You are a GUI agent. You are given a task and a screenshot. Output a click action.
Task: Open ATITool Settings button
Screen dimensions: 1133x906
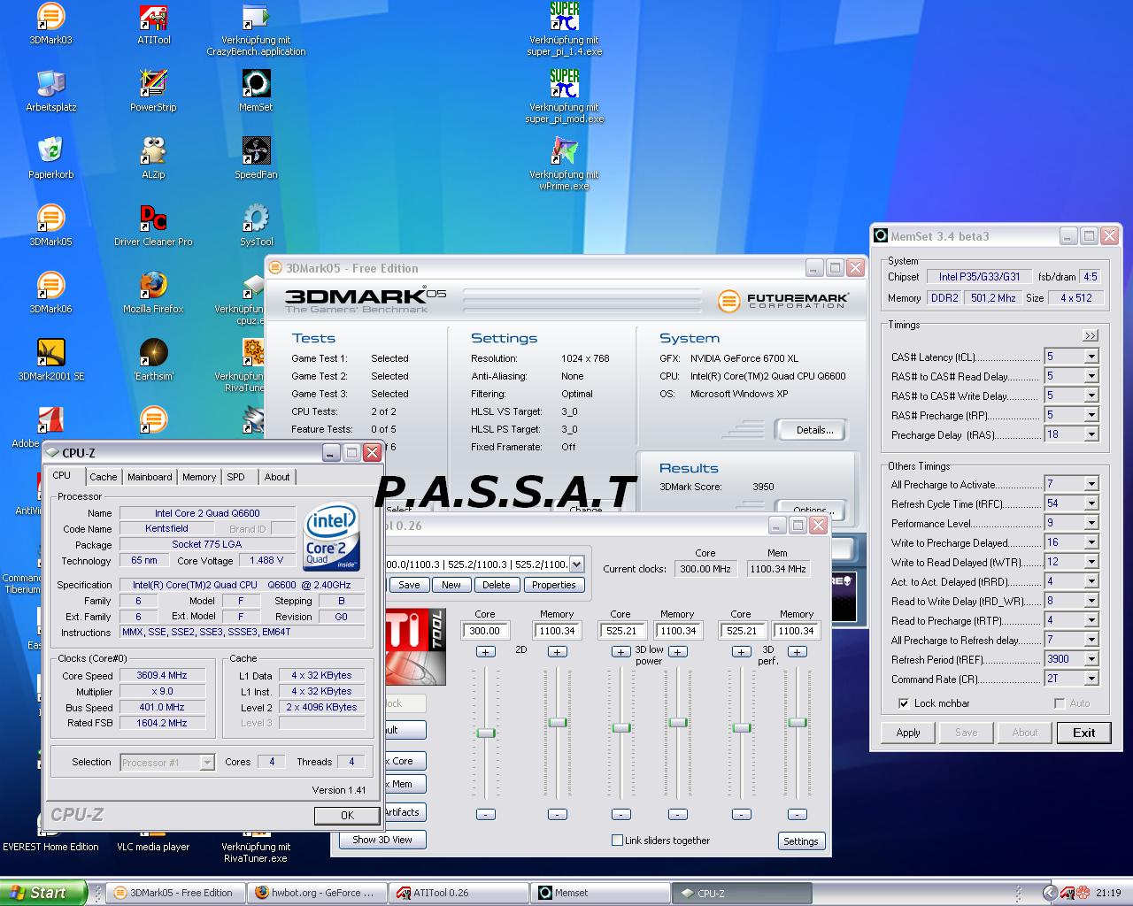click(801, 841)
